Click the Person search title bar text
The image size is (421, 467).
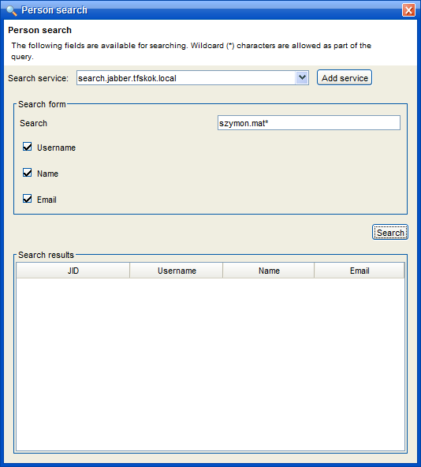pos(54,10)
